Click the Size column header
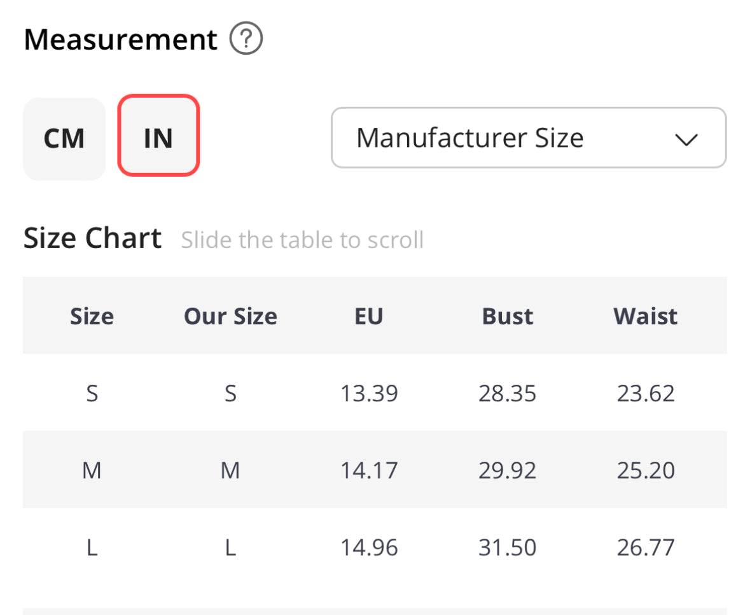750x615 pixels. [x=92, y=316]
